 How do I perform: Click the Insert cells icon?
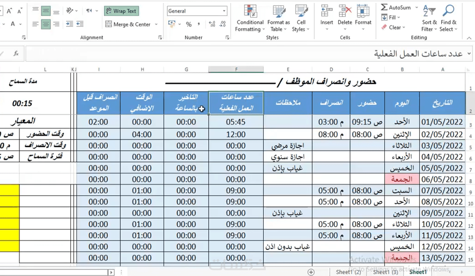pyautogui.click(x=327, y=11)
